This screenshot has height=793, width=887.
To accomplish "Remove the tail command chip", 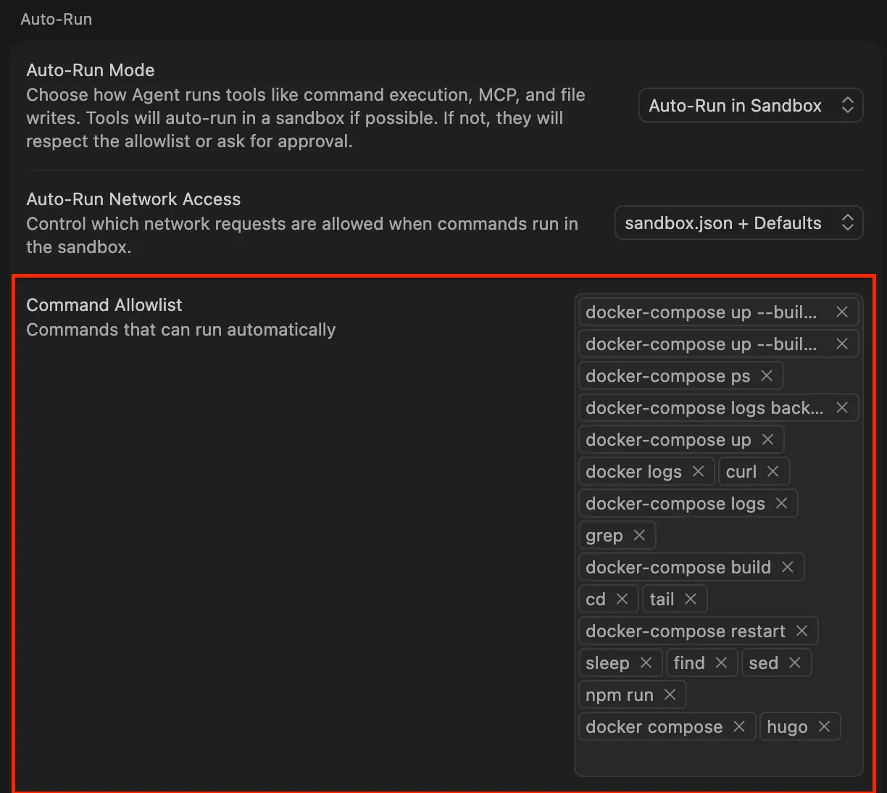I will [691, 599].
